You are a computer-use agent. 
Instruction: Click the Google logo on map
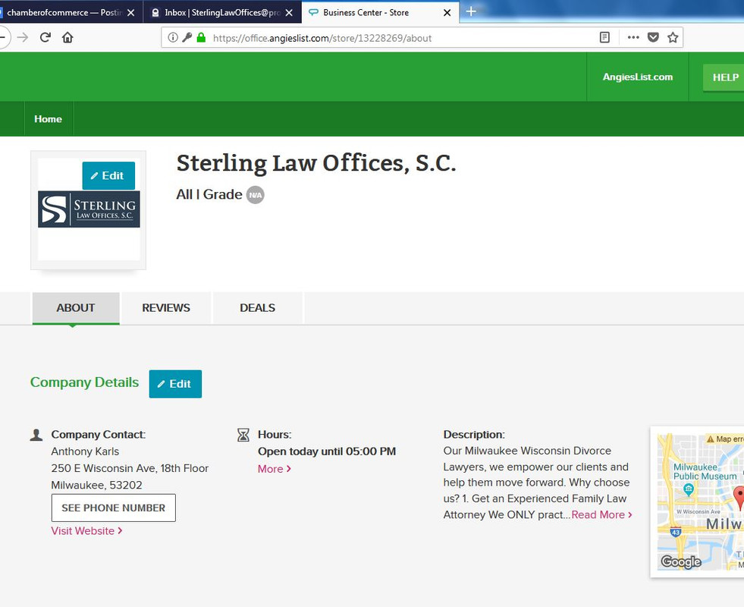681,562
